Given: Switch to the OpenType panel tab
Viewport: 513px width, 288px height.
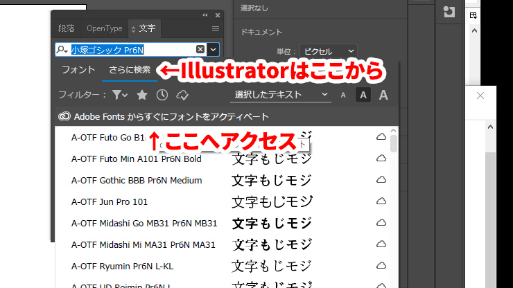Looking at the screenshot, I should pyautogui.click(x=104, y=29).
